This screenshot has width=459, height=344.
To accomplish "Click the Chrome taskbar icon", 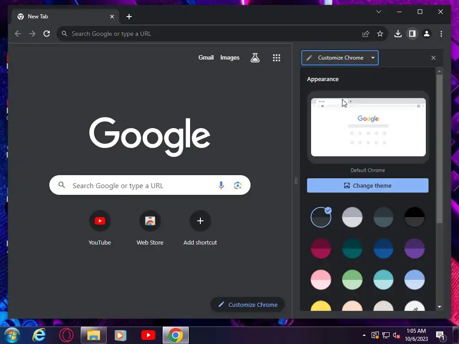I will 176,335.
